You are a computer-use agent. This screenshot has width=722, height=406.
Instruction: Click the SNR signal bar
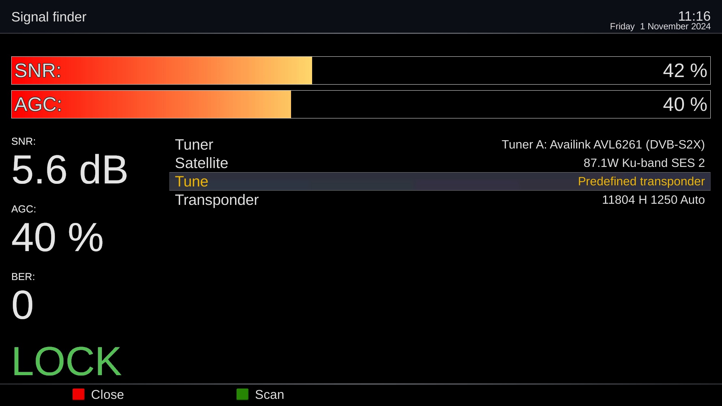[361, 70]
